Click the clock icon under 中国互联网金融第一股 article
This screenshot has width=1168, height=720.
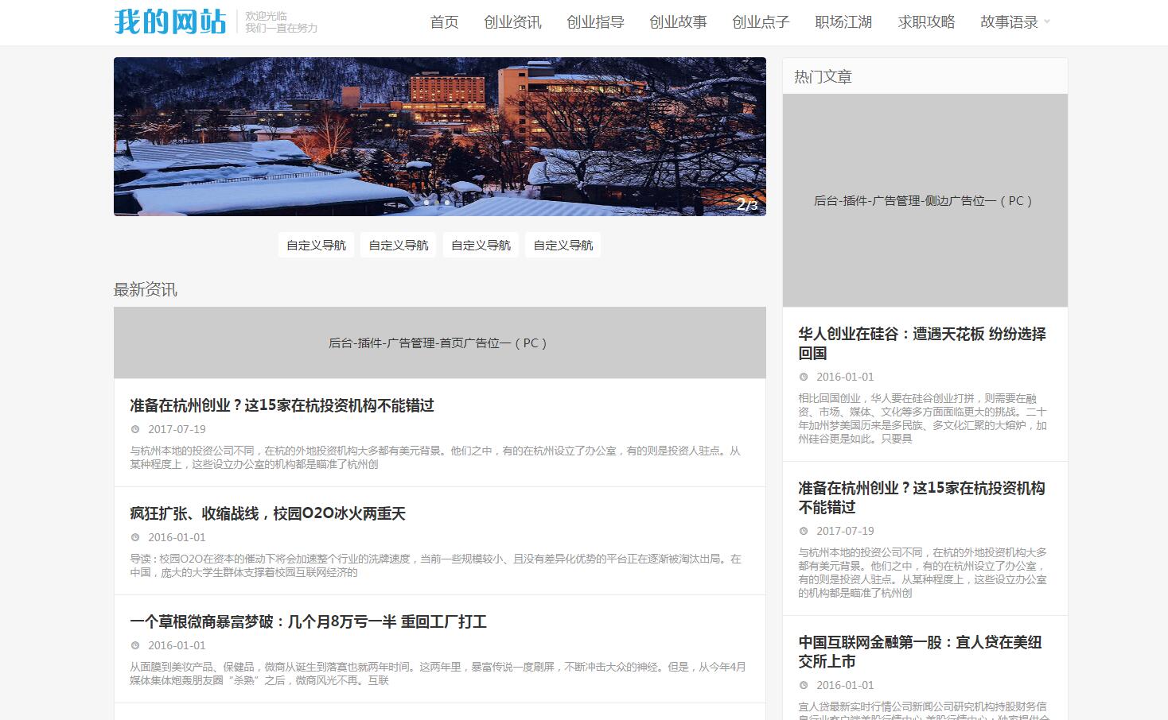[x=803, y=684]
